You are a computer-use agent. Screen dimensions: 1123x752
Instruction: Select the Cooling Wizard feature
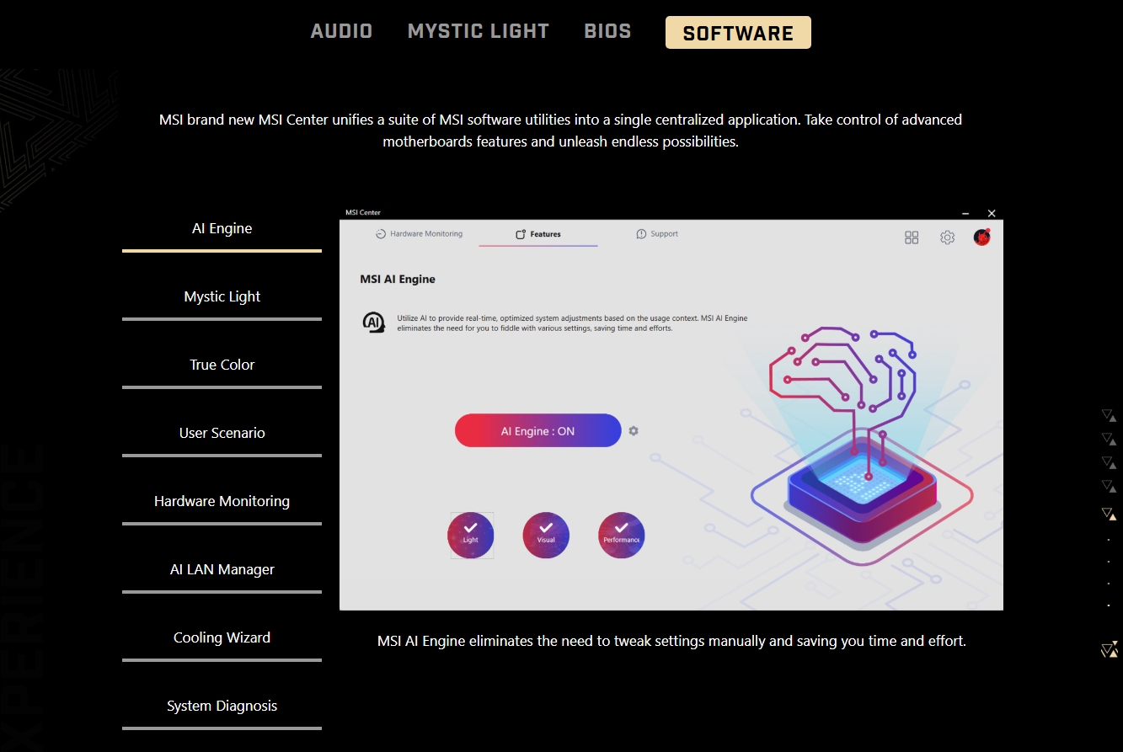point(222,637)
